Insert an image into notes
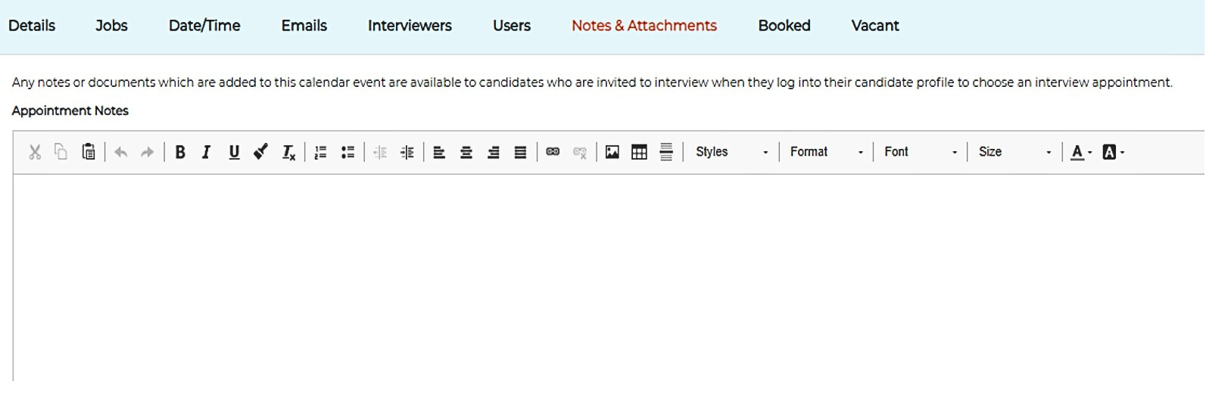 612,152
